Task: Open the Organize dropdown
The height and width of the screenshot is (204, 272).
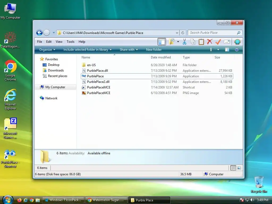Action: tap(47, 50)
